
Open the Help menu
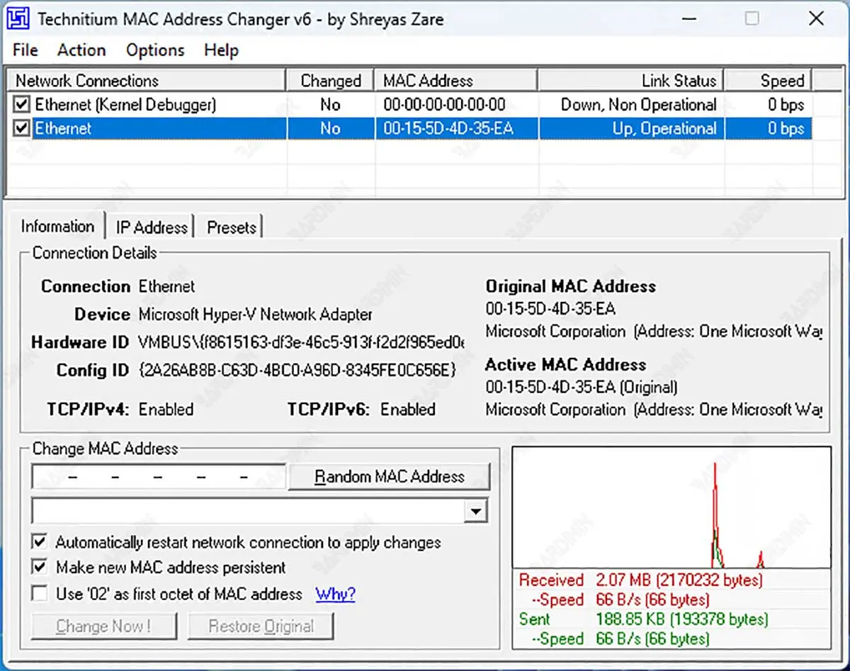[x=221, y=50]
